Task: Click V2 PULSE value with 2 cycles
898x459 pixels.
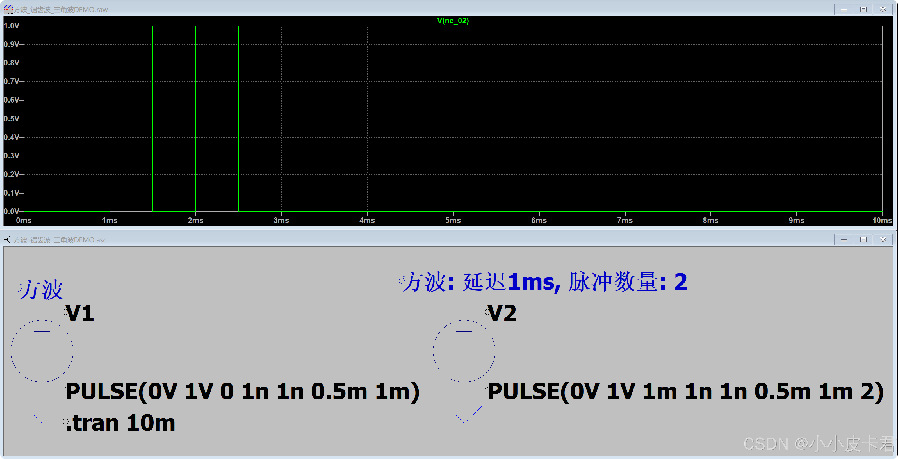Action: (685, 391)
